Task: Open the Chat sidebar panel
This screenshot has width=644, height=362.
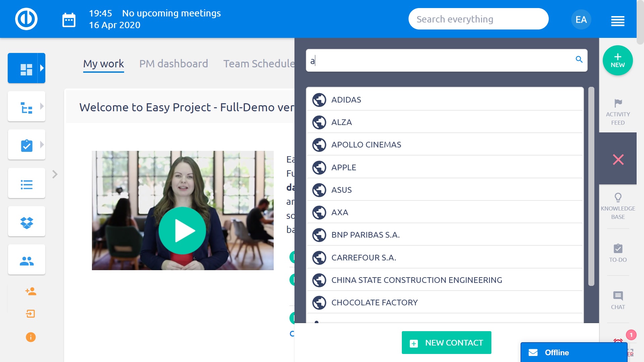Action: (618, 300)
